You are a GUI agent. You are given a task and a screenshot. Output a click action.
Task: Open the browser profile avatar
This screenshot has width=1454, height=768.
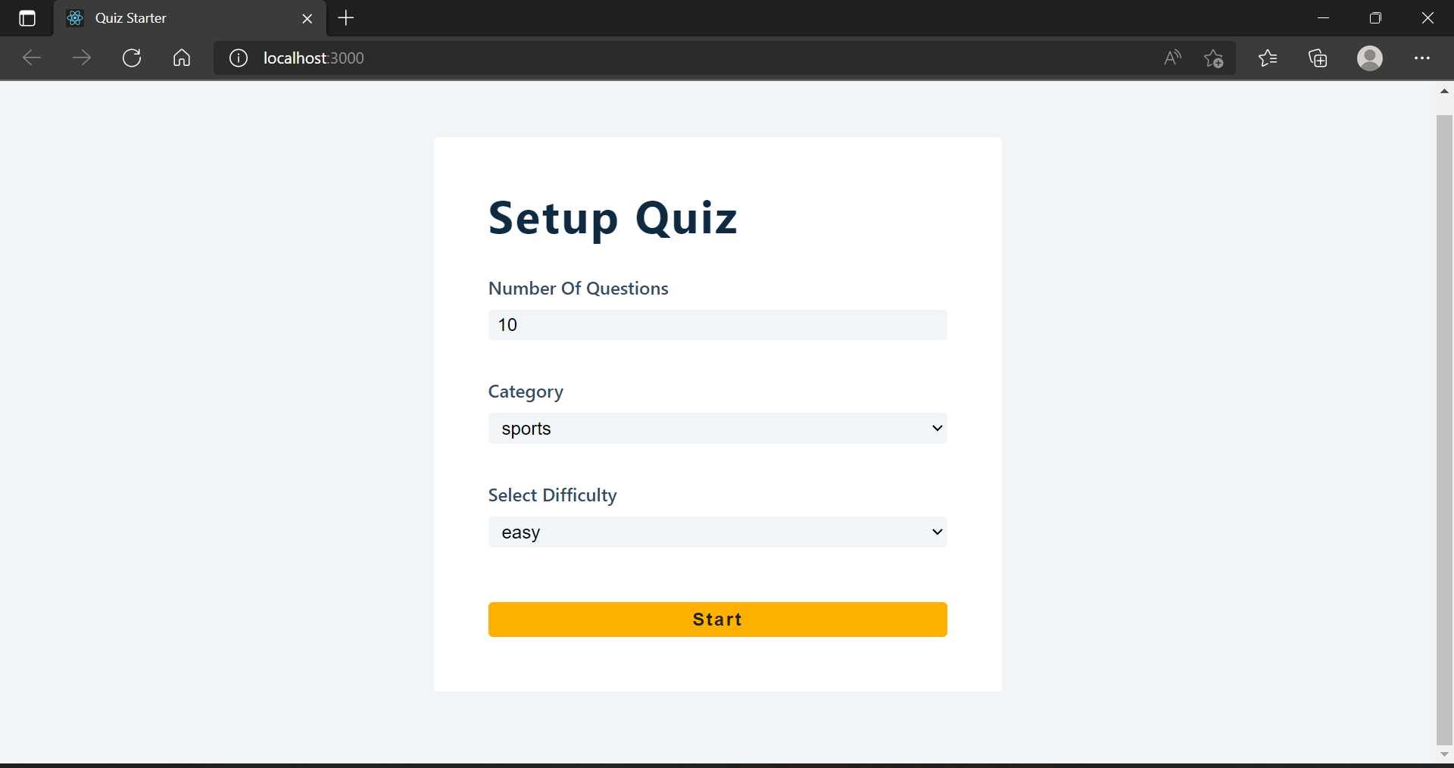click(1370, 58)
